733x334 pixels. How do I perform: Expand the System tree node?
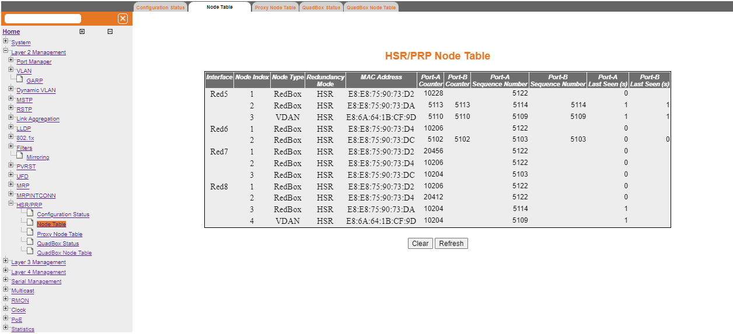coord(5,41)
